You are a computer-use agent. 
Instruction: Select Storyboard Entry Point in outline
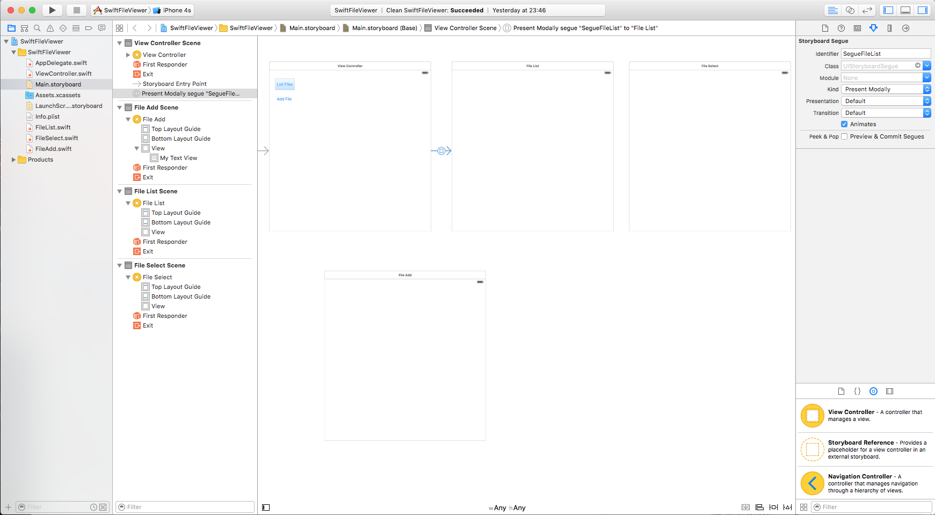tap(175, 84)
